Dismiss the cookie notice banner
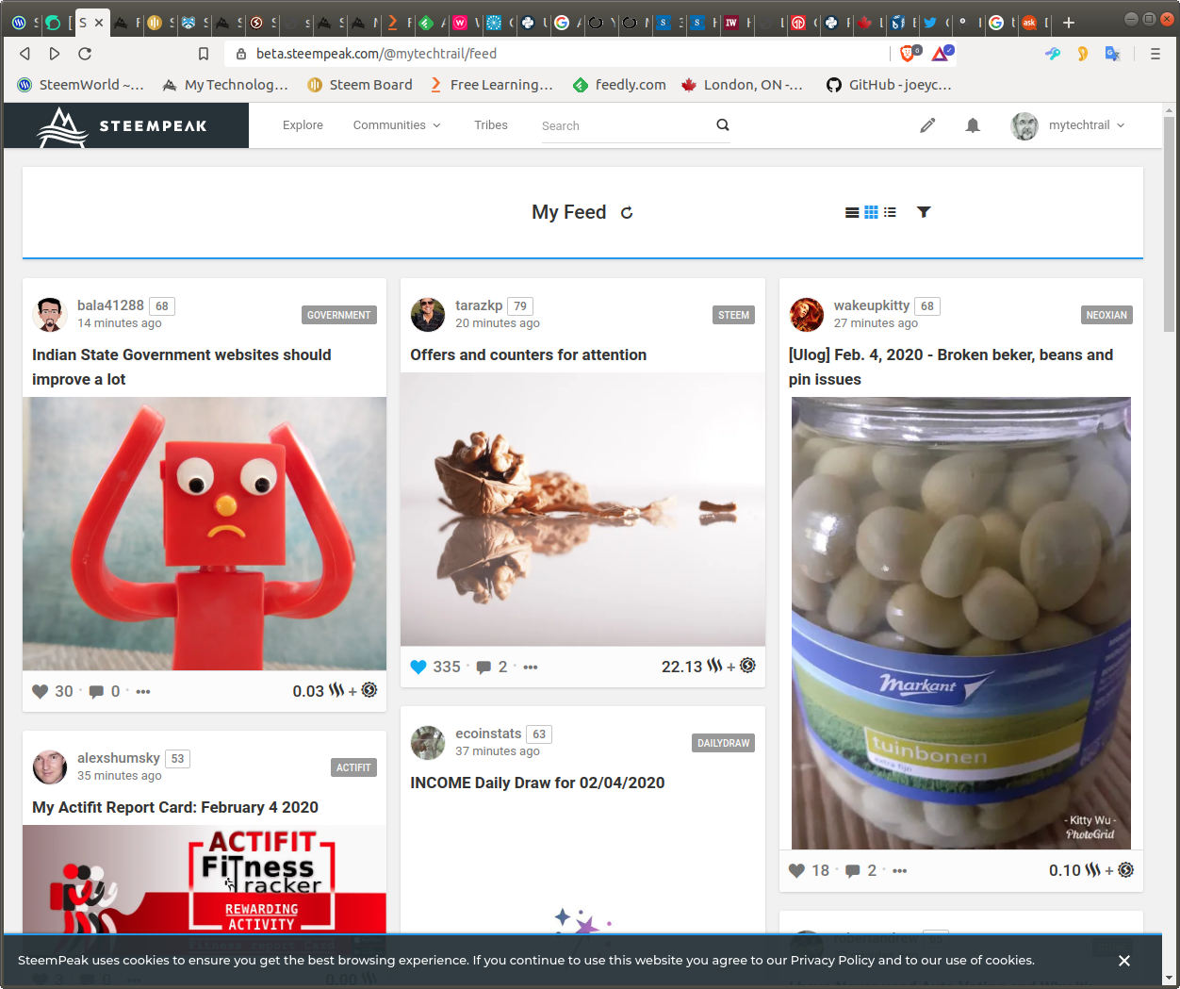The width and height of the screenshot is (1180, 989). (1124, 961)
